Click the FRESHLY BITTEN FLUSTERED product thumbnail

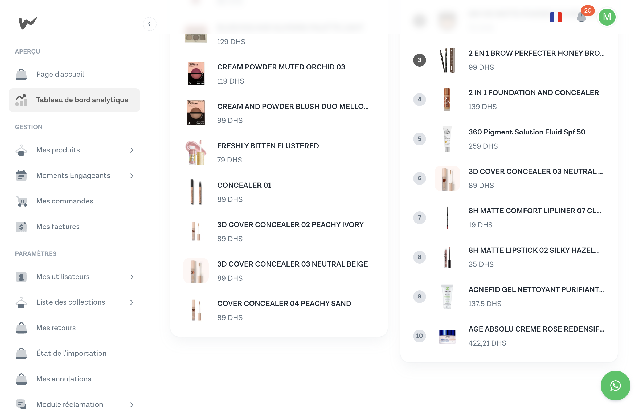coord(196,153)
